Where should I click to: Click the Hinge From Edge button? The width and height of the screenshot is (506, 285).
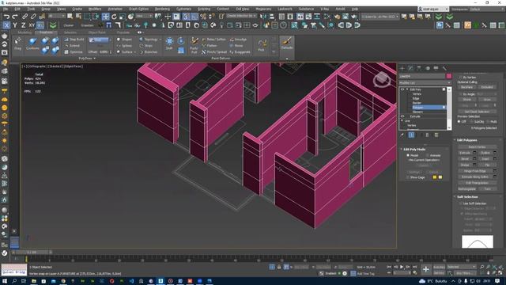[474, 171]
